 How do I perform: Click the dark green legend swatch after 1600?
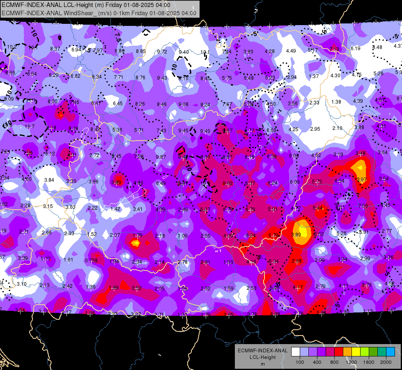[x=373, y=352]
